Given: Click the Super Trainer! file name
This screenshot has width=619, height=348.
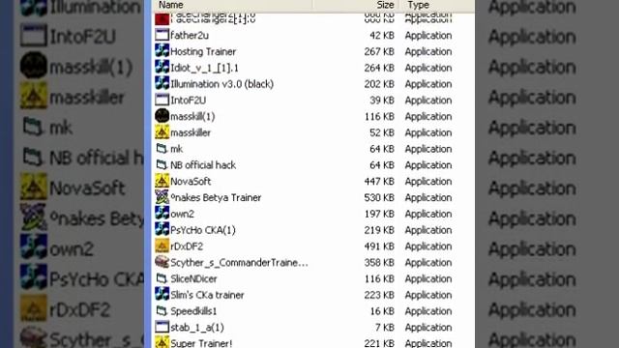Looking at the screenshot, I should pyautogui.click(x=202, y=343).
